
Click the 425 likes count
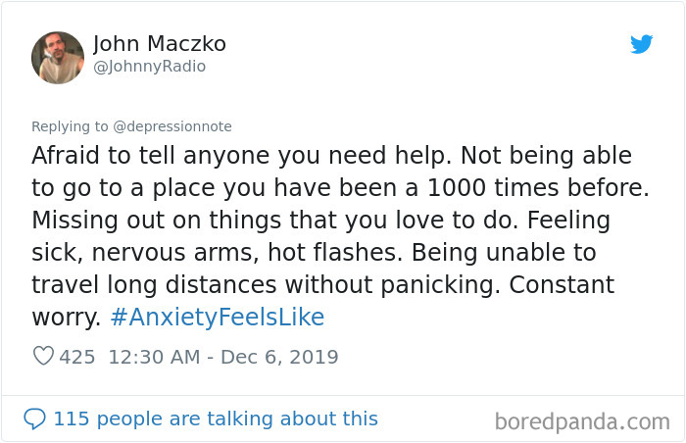click(77, 357)
